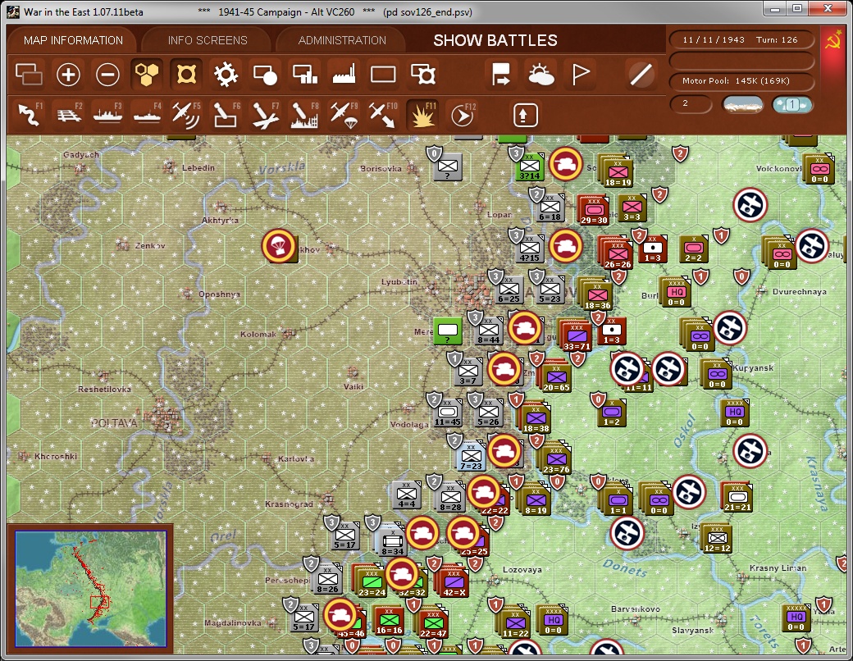Click the up-arrow box toolbar button
The height and width of the screenshot is (661, 853).
525,115
